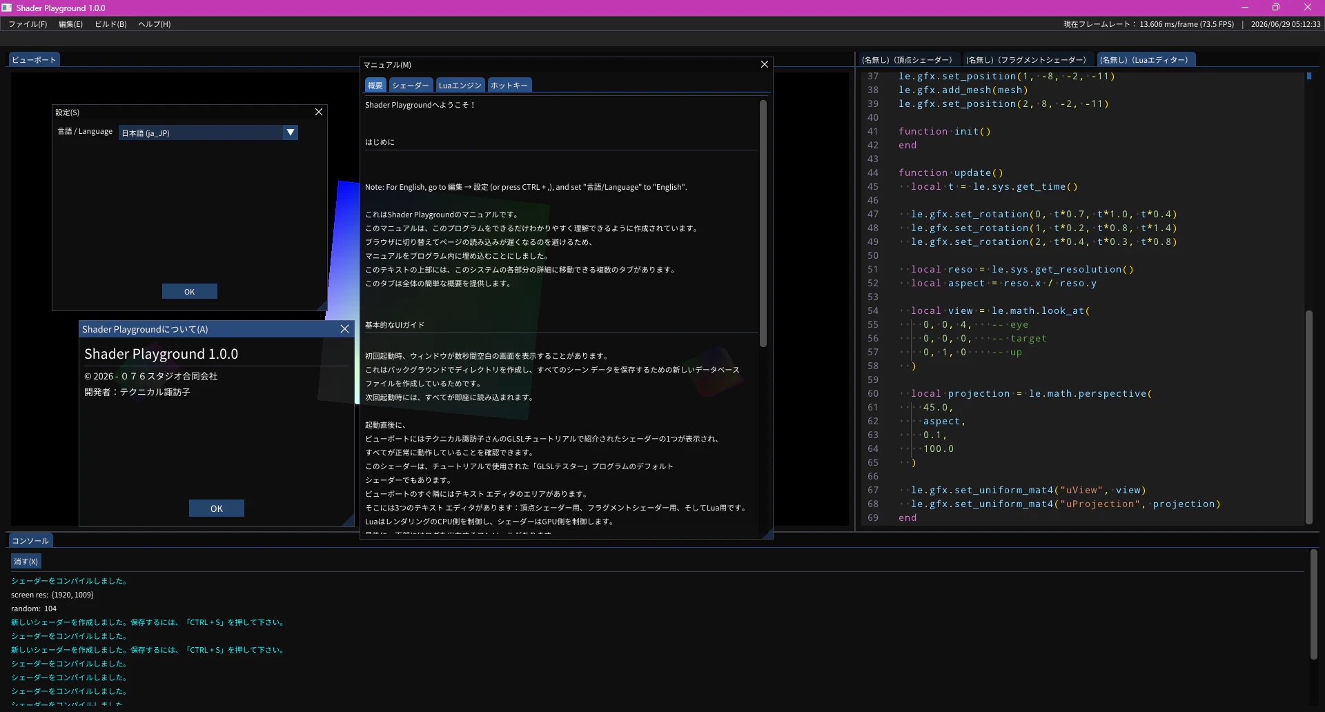
Task: Open the 言語/Language dropdown arrow
Action: click(x=291, y=132)
